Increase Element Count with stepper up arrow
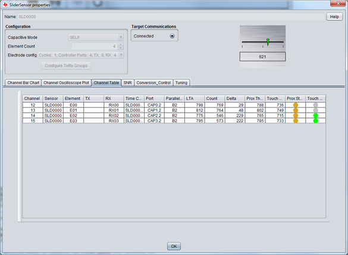This screenshot has width=348, height=255. (121, 45)
